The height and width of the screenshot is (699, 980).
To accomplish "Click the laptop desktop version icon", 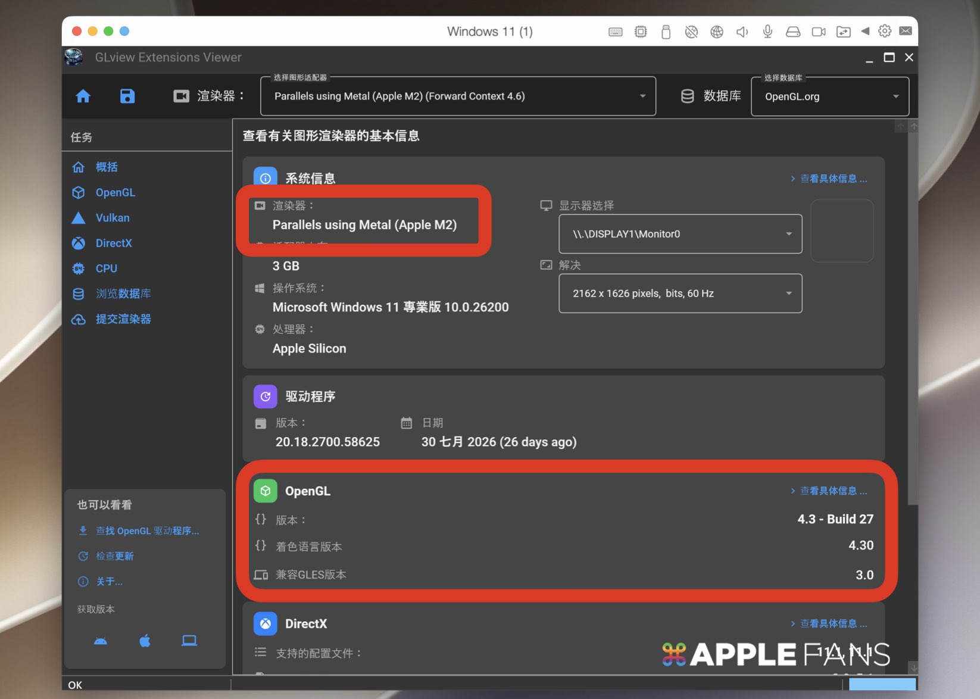I will [189, 641].
